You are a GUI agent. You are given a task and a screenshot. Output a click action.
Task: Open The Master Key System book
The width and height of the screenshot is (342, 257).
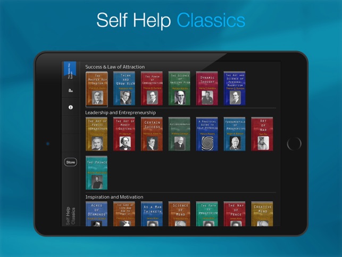97,89
